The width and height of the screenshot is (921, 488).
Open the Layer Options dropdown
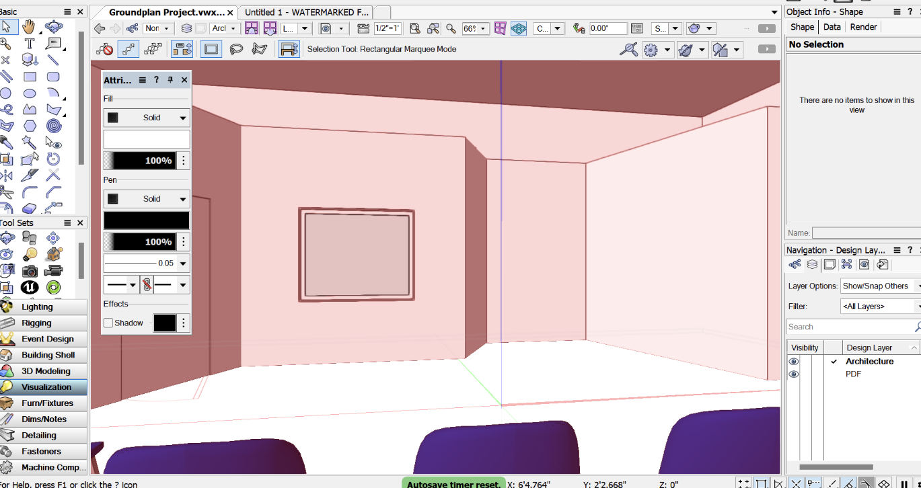click(x=879, y=286)
